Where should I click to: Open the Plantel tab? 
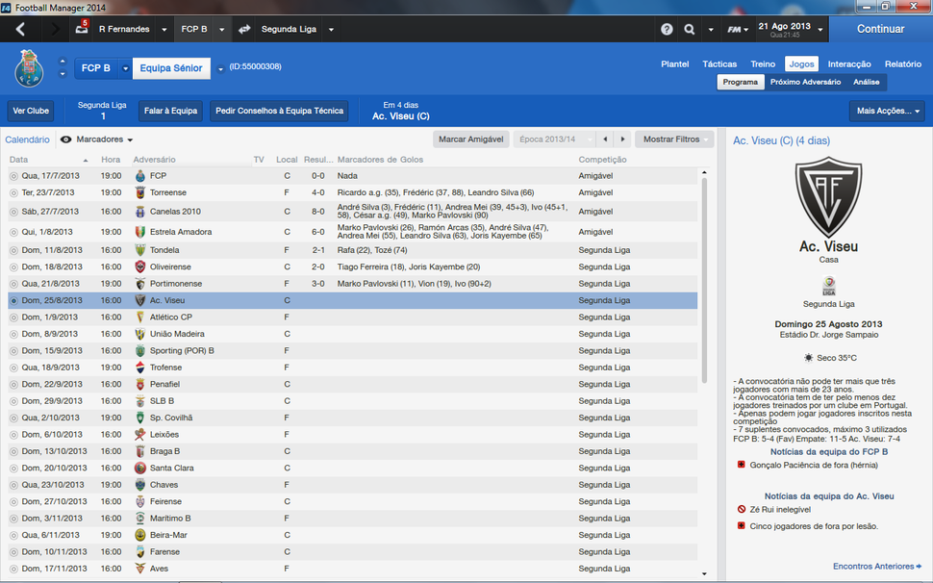[675, 64]
